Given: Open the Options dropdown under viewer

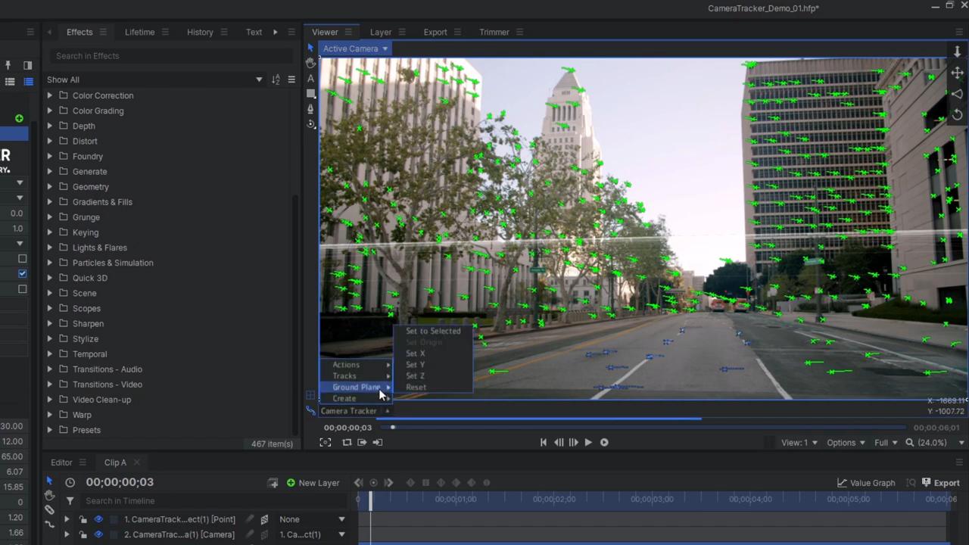Looking at the screenshot, I should point(846,443).
